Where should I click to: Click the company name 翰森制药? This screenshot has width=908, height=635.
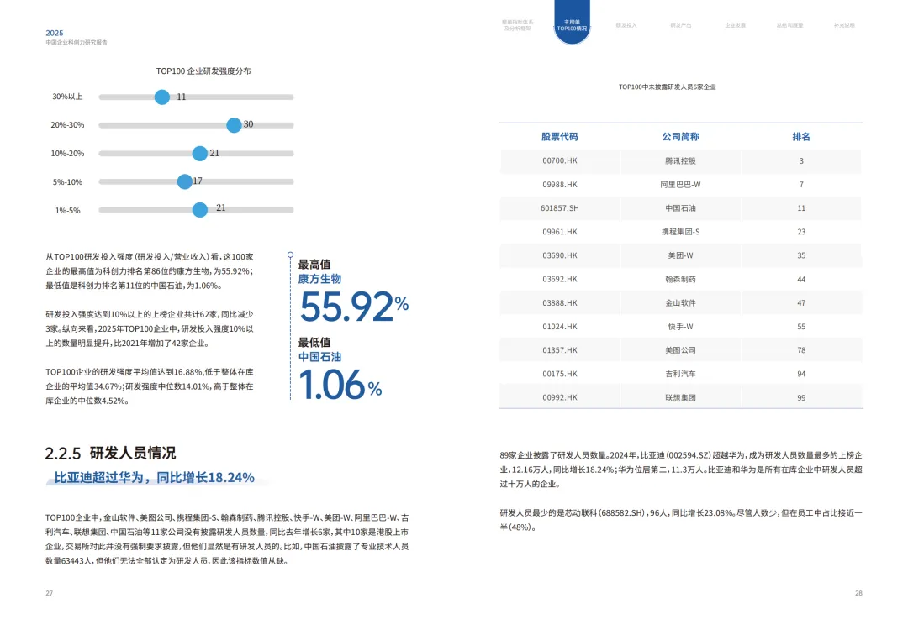[680, 280]
